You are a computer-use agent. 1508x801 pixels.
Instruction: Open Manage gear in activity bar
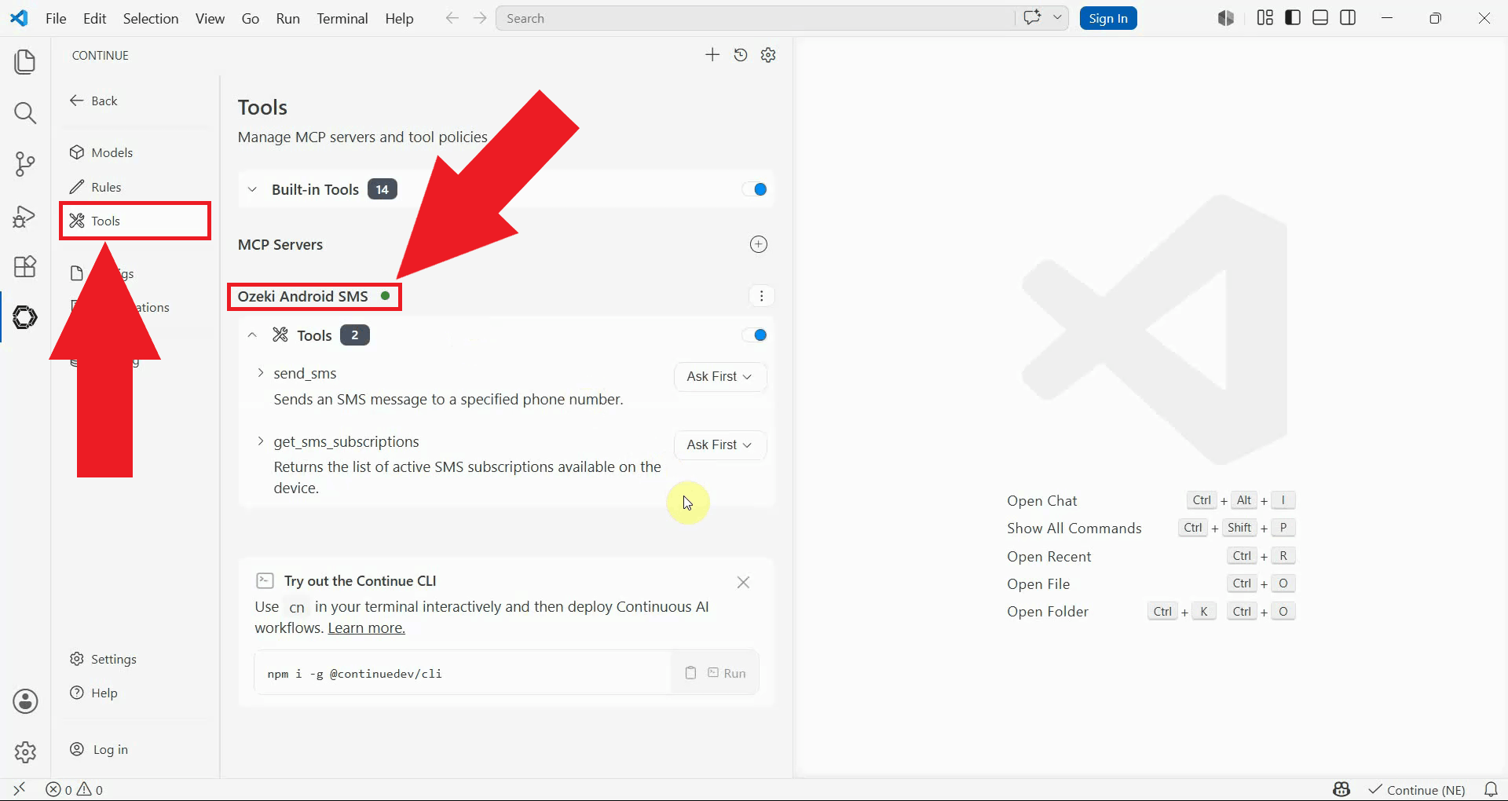[x=25, y=752]
